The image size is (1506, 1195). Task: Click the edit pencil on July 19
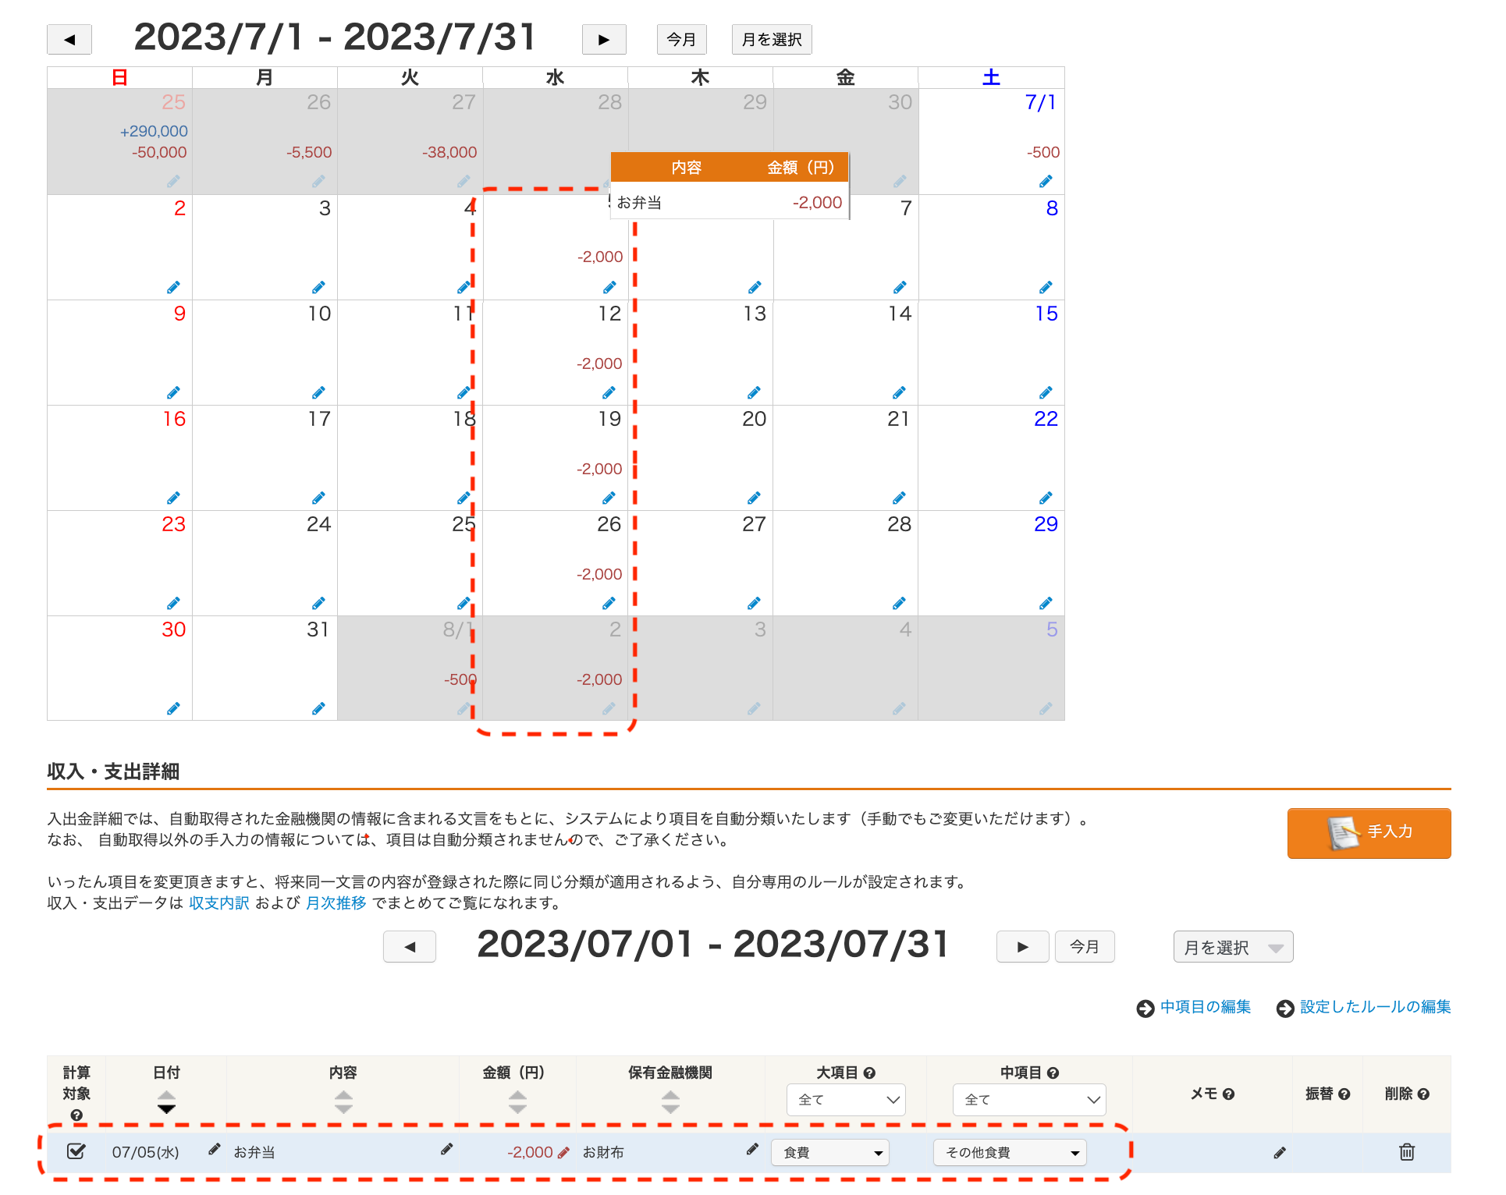tap(609, 498)
